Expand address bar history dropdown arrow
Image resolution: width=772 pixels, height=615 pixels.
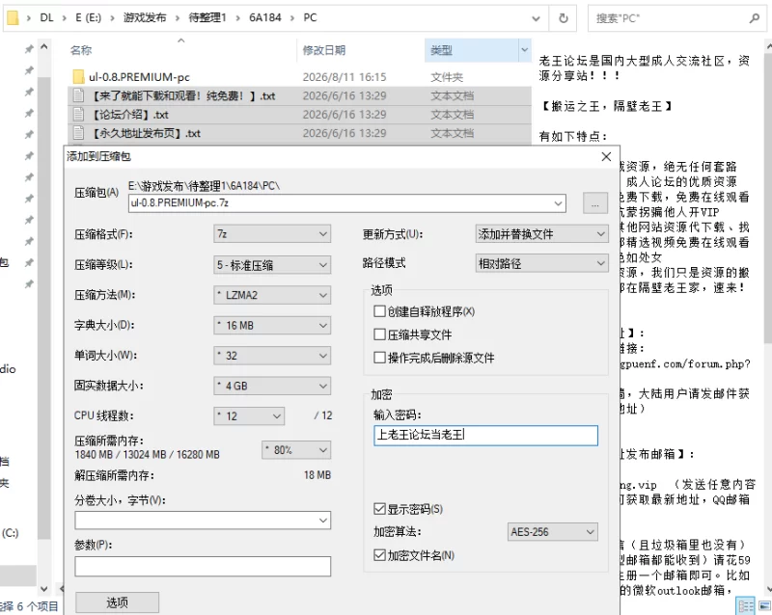[x=536, y=18]
